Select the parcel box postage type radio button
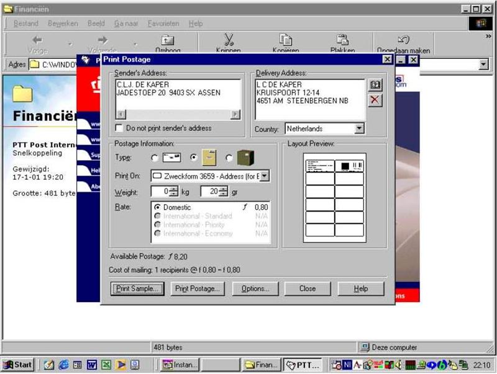497x374 pixels. tap(229, 158)
